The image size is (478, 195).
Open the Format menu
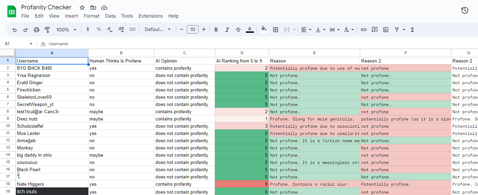tap(92, 16)
